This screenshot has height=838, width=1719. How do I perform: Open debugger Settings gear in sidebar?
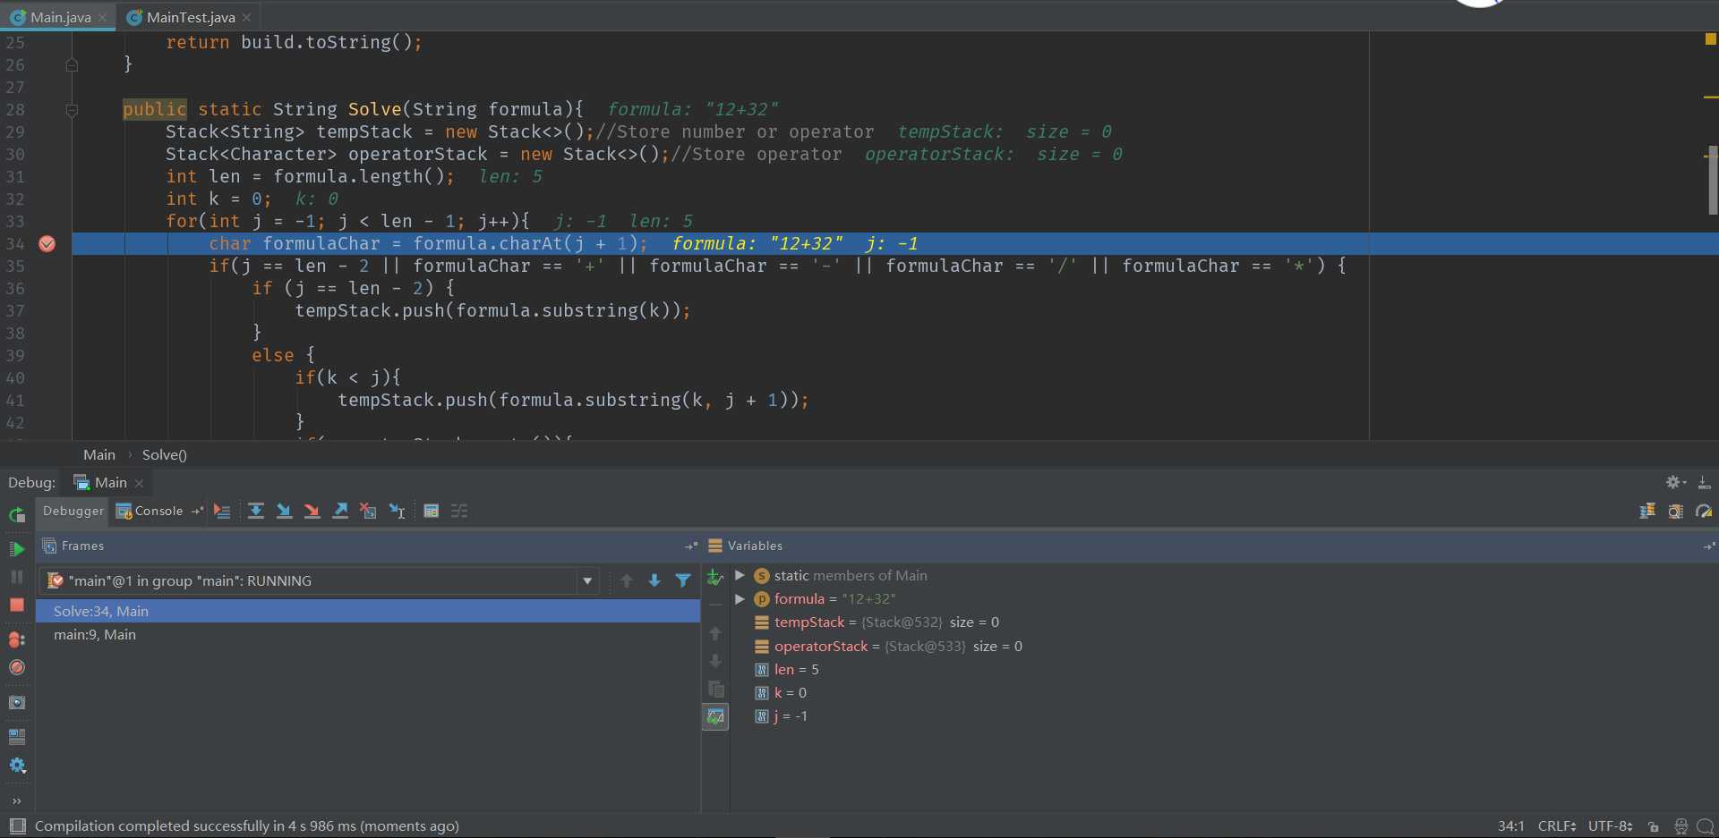(x=17, y=766)
